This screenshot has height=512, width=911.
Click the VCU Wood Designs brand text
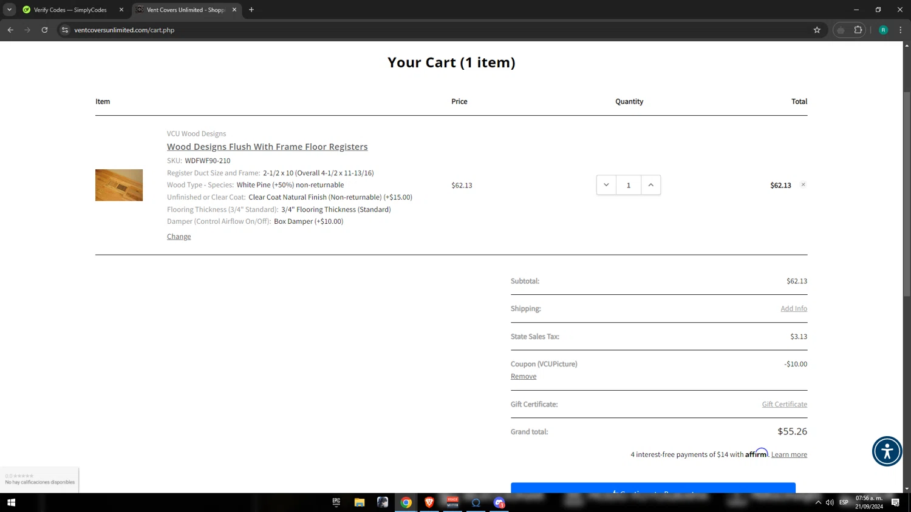click(196, 133)
